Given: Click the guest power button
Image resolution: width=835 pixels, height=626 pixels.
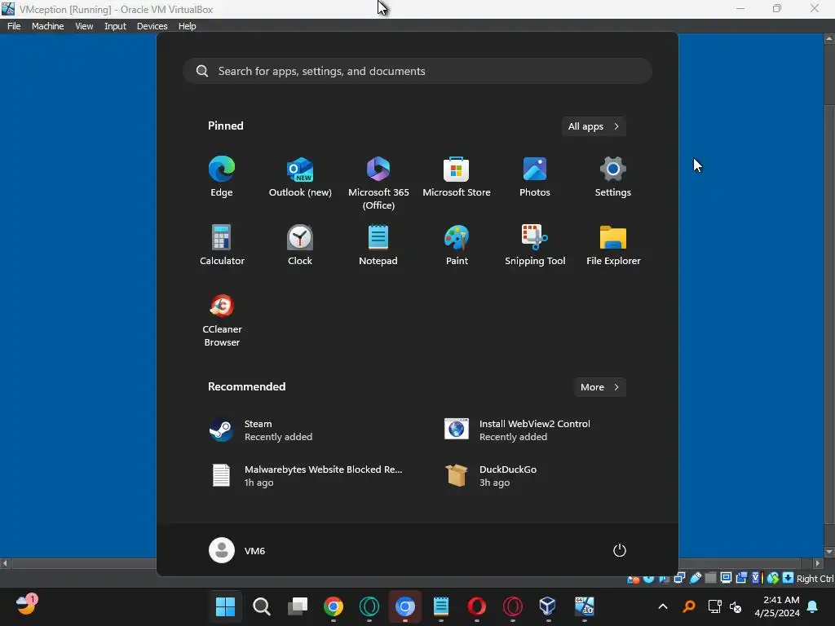Looking at the screenshot, I should pyautogui.click(x=620, y=550).
